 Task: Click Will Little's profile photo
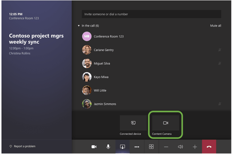click(87, 90)
